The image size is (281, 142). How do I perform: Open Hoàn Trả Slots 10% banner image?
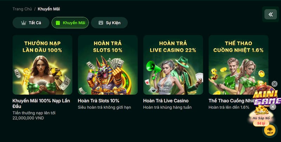(x=108, y=65)
